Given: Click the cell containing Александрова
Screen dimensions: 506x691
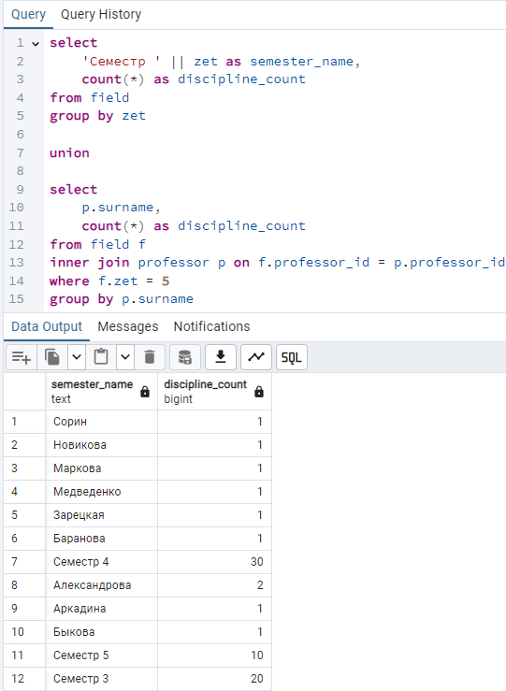Looking at the screenshot, I should tap(101, 585).
